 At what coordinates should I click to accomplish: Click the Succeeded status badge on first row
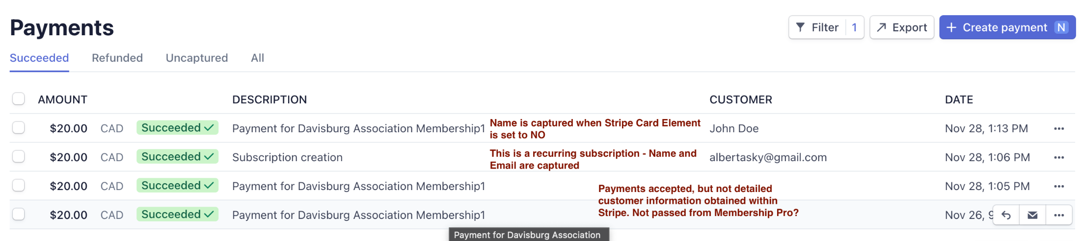point(177,128)
